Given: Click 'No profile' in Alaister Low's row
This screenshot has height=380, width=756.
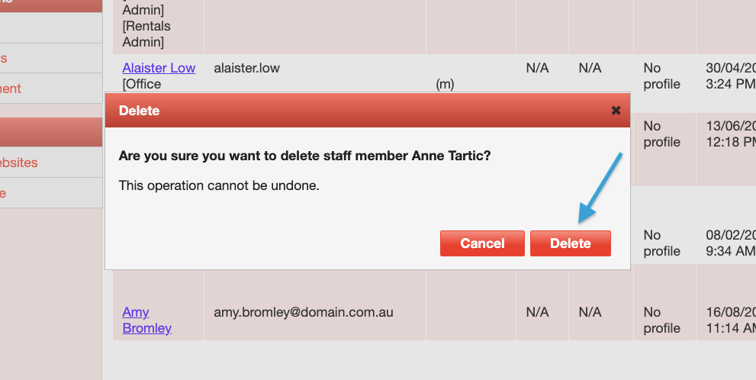Looking at the screenshot, I should (x=661, y=76).
